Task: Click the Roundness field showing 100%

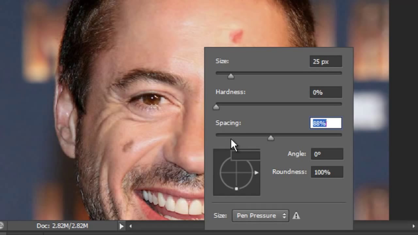Action: point(327,172)
